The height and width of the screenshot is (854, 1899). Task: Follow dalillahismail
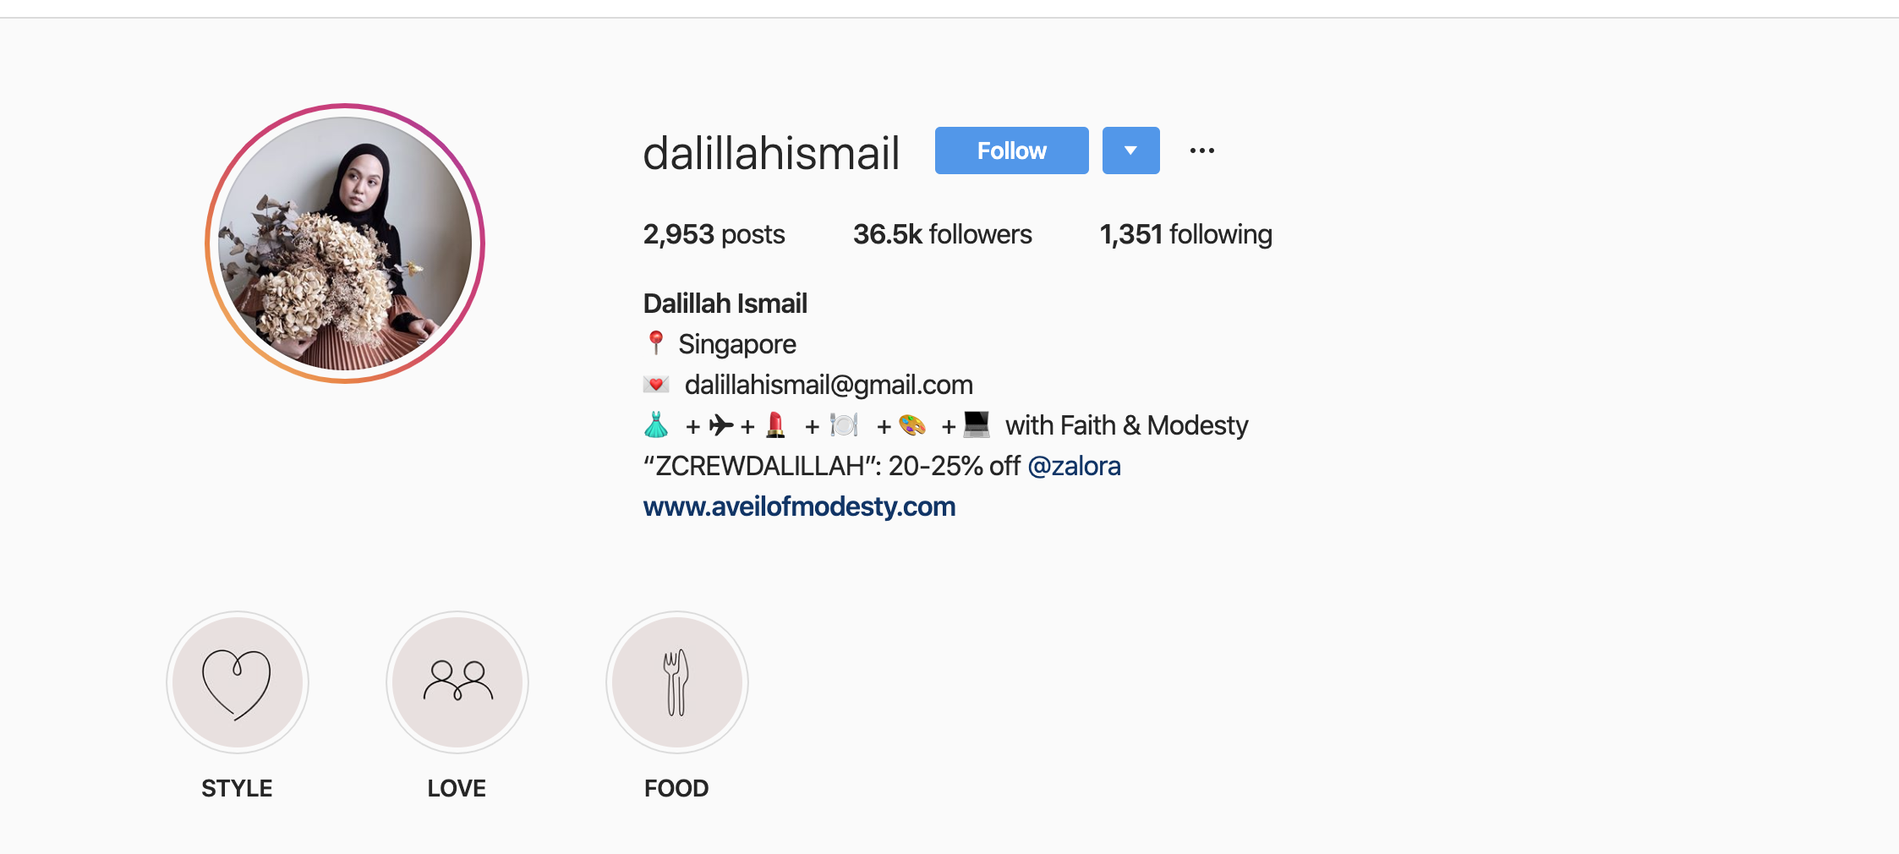(1012, 151)
